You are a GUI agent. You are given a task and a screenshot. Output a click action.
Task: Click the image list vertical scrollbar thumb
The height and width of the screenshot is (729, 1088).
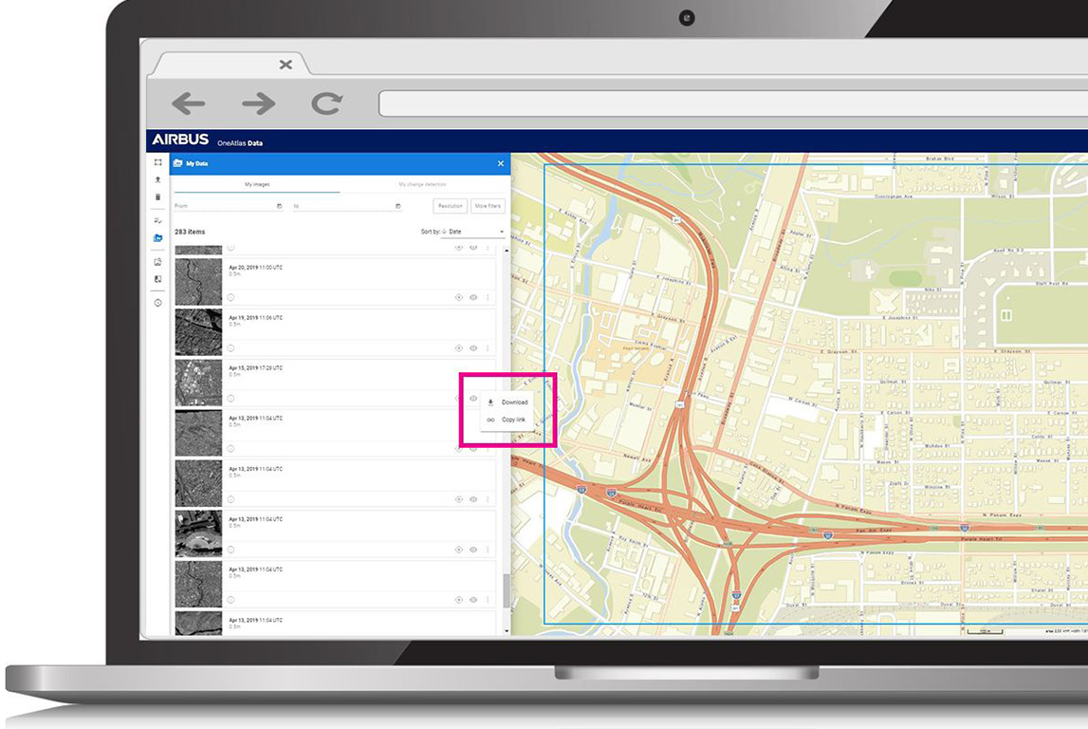pos(506,590)
